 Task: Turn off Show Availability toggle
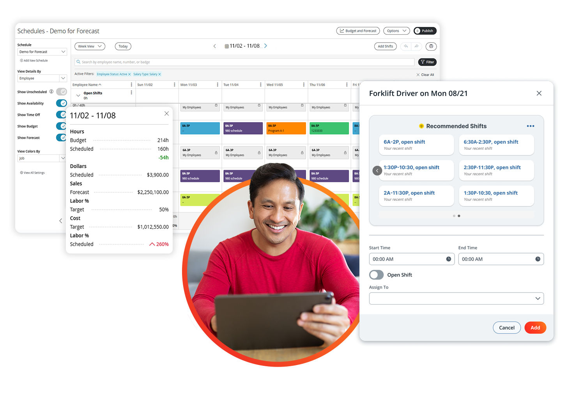click(x=61, y=103)
